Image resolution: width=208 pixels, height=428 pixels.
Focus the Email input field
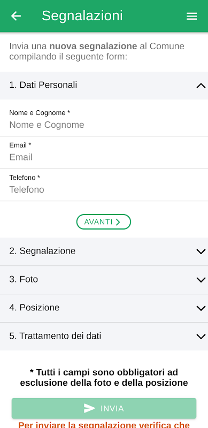[104, 157]
